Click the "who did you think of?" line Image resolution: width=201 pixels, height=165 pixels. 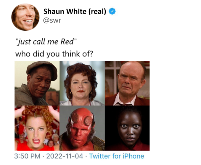pos(54,54)
